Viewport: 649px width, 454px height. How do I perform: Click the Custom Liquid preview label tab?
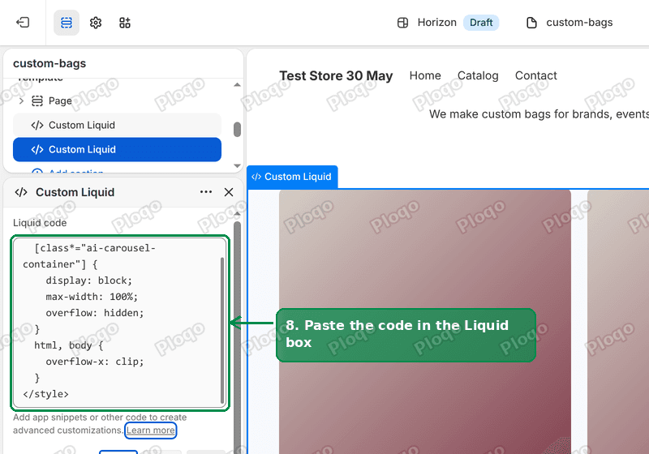pyautogui.click(x=292, y=177)
